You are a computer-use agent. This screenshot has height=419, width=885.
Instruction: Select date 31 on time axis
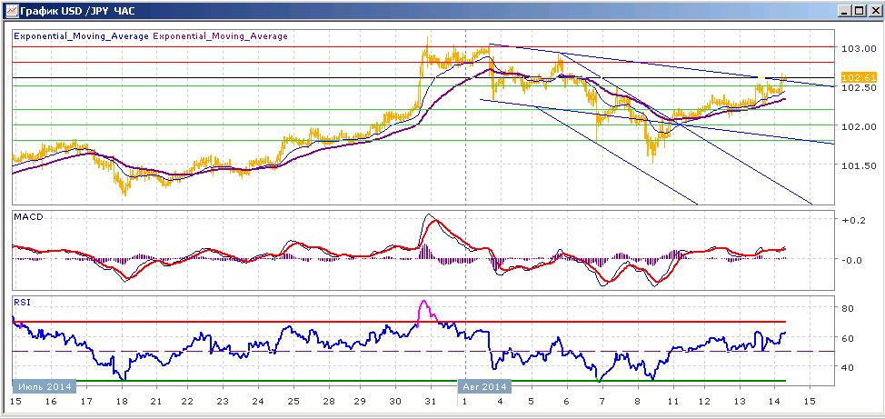pyautogui.click(x=431, y=402)
